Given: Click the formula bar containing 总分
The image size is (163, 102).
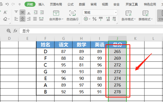Looking at the screenshot, I should [91, 31].
